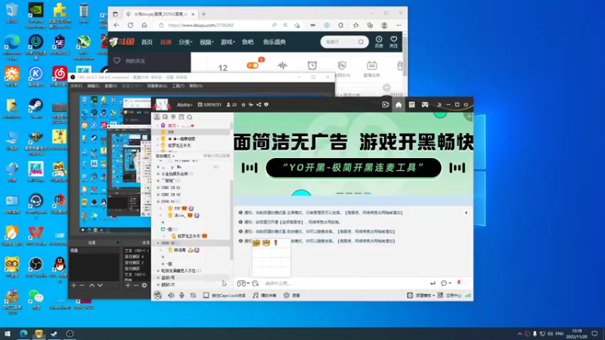Screen dimensions: 605x340
Task: Open the Douyu 分类 dropdown menu
Action: click(x=185, y=42)
